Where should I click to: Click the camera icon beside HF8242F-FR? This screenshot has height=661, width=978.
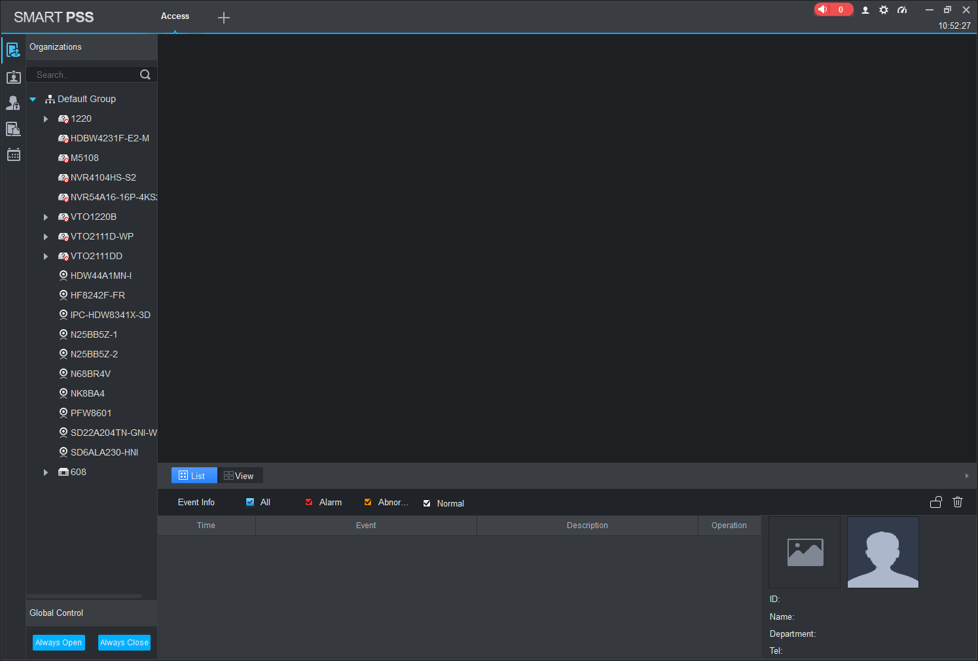click(63, 295)
